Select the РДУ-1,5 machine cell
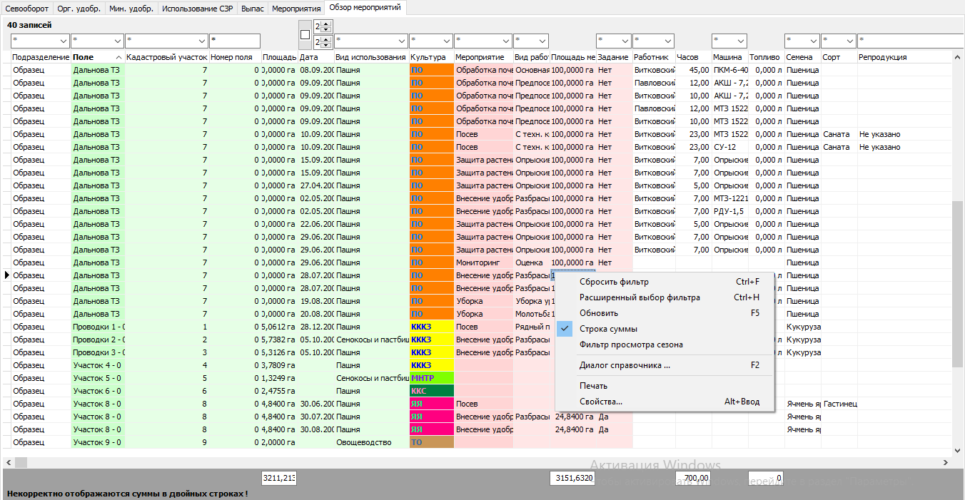Viewport: 965px width, 500px height. [729, 211]
